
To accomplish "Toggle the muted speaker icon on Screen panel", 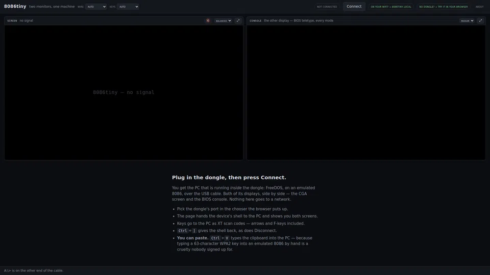I will point(208,20).
